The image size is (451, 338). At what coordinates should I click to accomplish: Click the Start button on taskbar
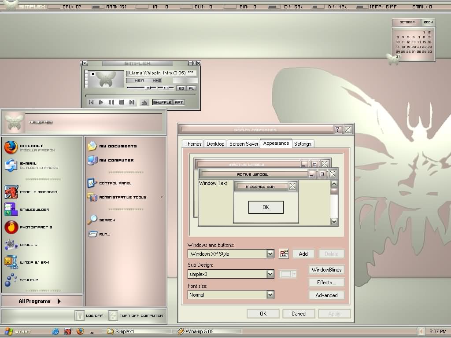tap(18, 331)
